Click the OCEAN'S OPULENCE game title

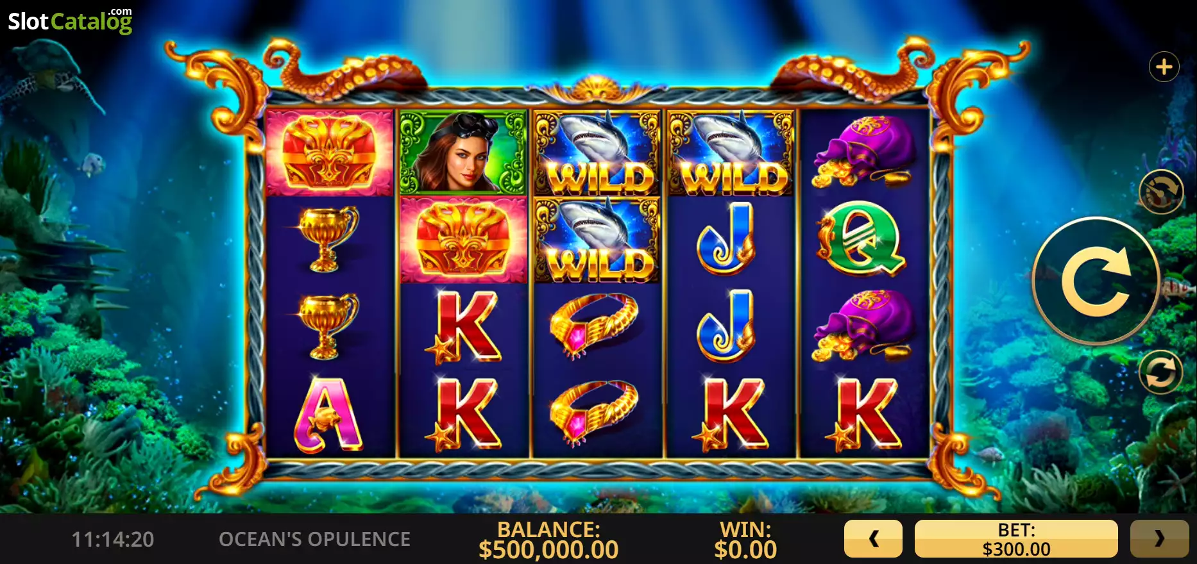tap(314, 540)
